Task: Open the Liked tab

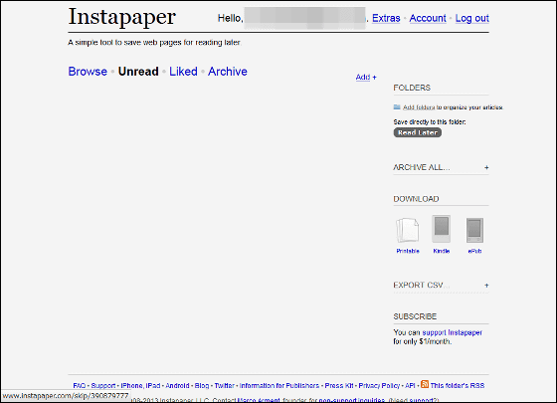Action: pyautogui.click(x=183, y=72)
